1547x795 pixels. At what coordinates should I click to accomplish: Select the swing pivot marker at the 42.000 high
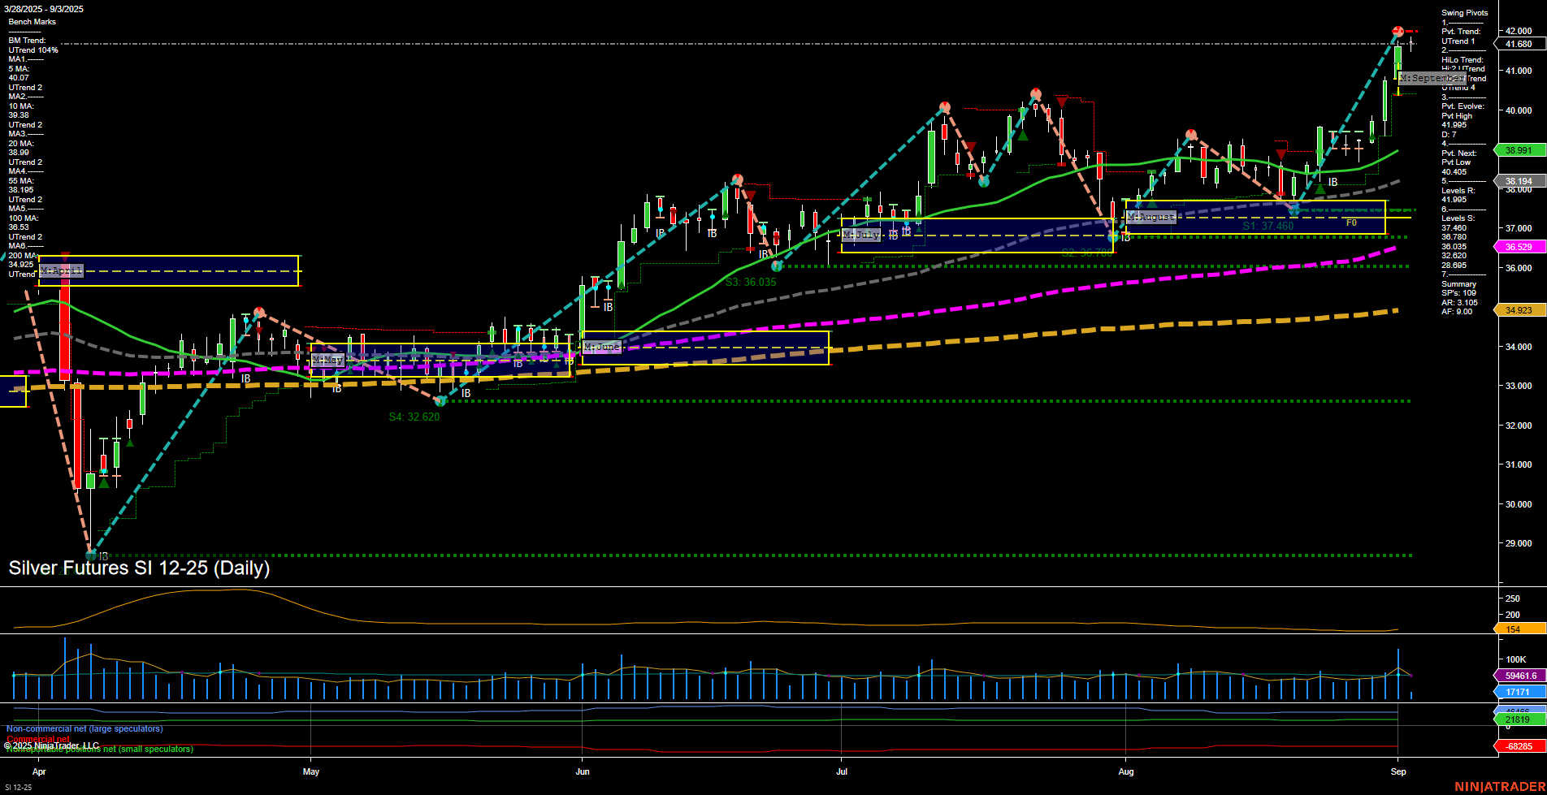pyautogui.click(x=1396, y=31)
